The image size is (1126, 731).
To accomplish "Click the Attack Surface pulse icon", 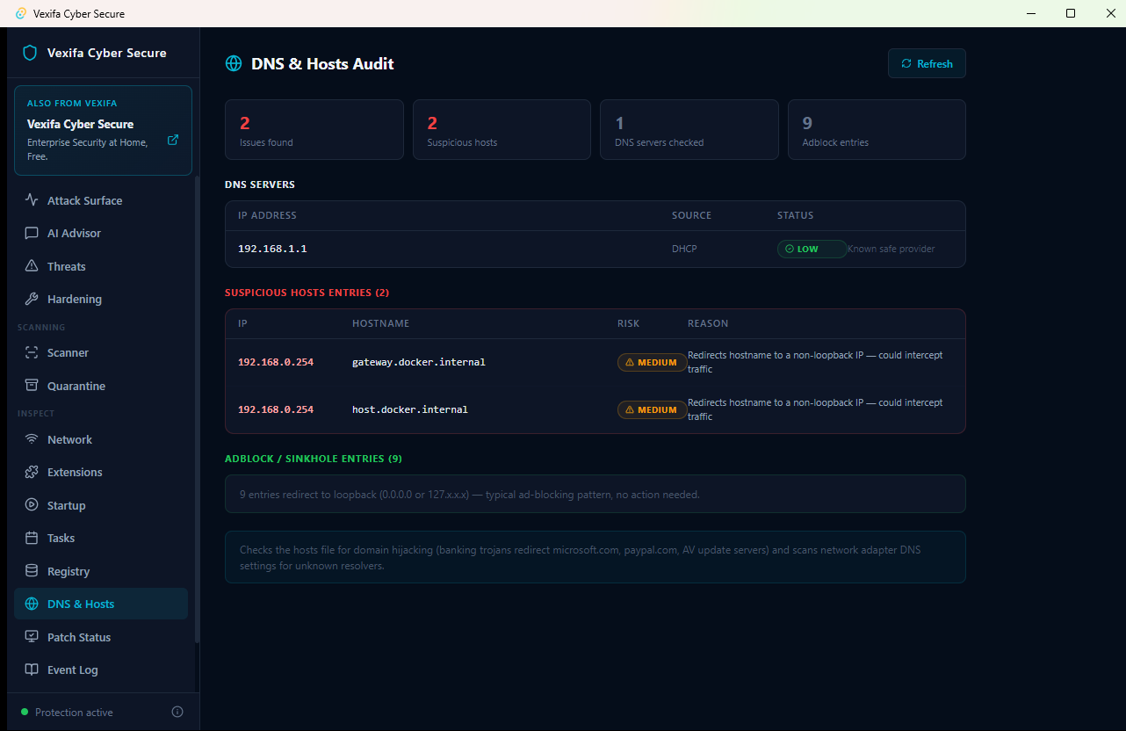I will coord(32,200).
